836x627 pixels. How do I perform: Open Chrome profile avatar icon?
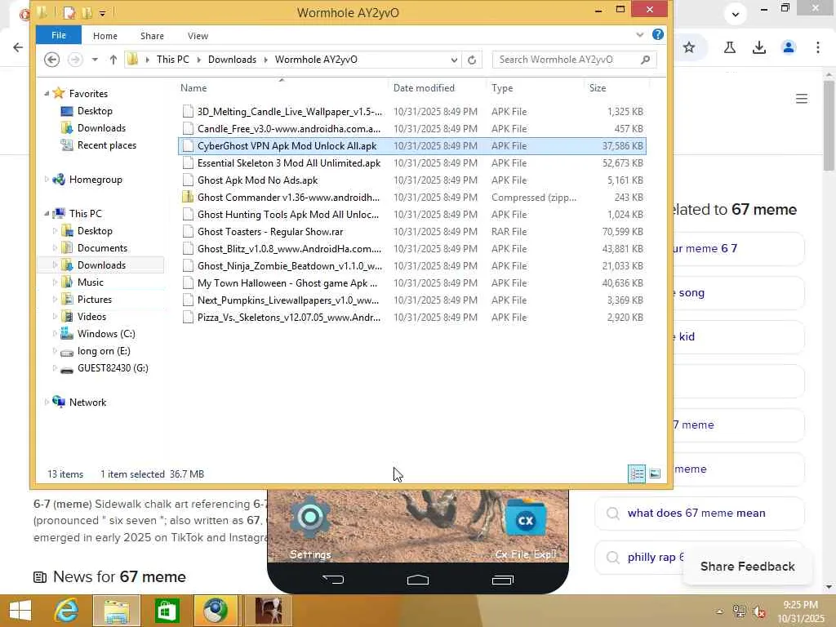pos(789,47)
